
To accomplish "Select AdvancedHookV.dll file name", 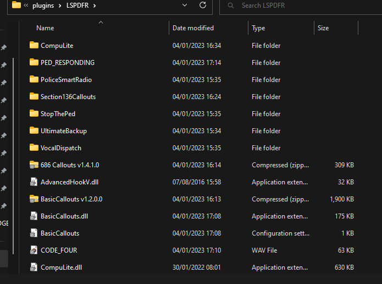I will 69,182.
